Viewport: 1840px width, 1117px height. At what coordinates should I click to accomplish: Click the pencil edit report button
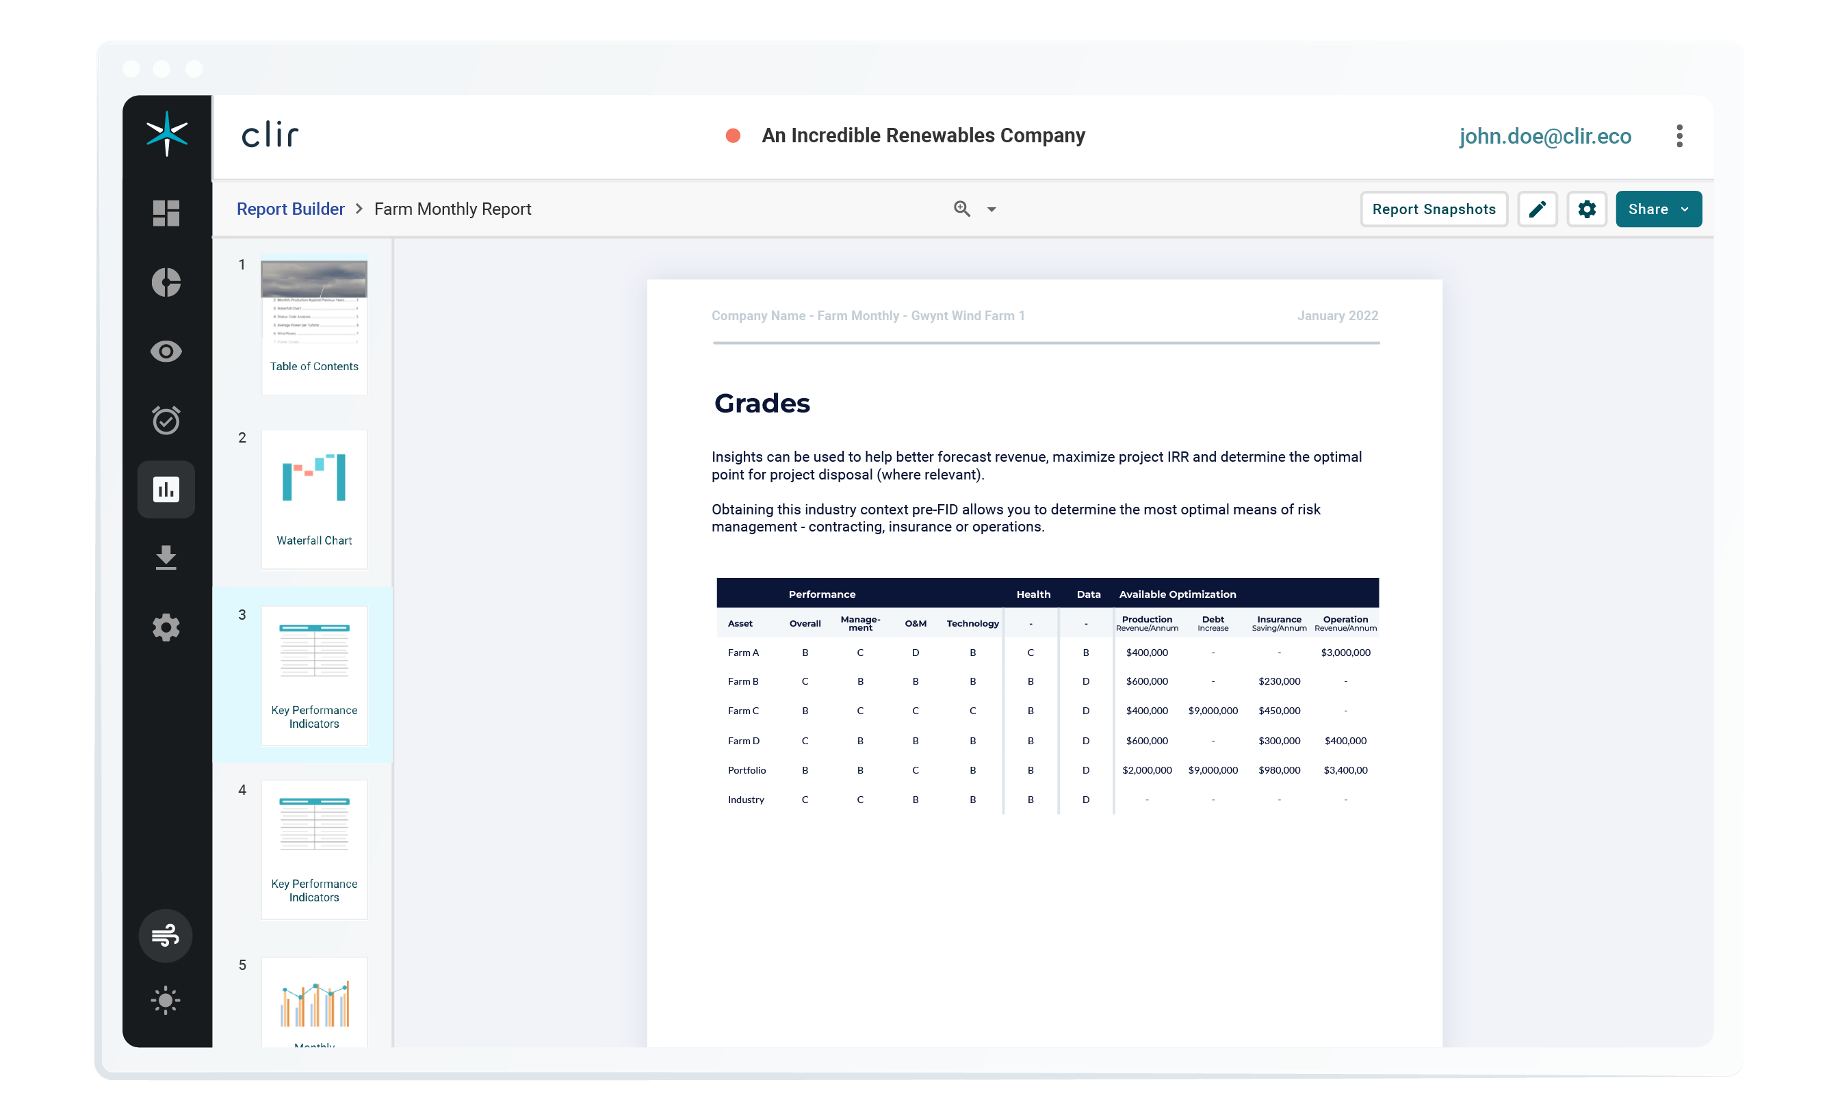(1537, 209)
